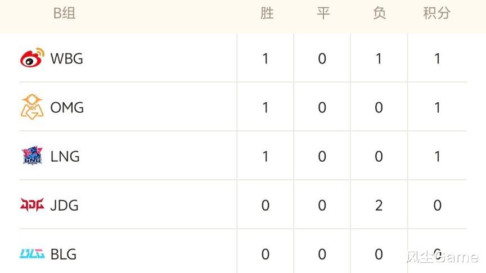The image size is (486, 273).
Task: Open the BLG team name link
Action: pyautogui.click(x=64, y=254)
